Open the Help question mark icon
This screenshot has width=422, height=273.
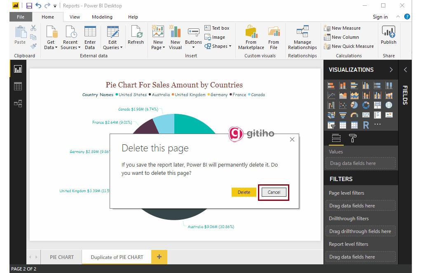point(407,16)
